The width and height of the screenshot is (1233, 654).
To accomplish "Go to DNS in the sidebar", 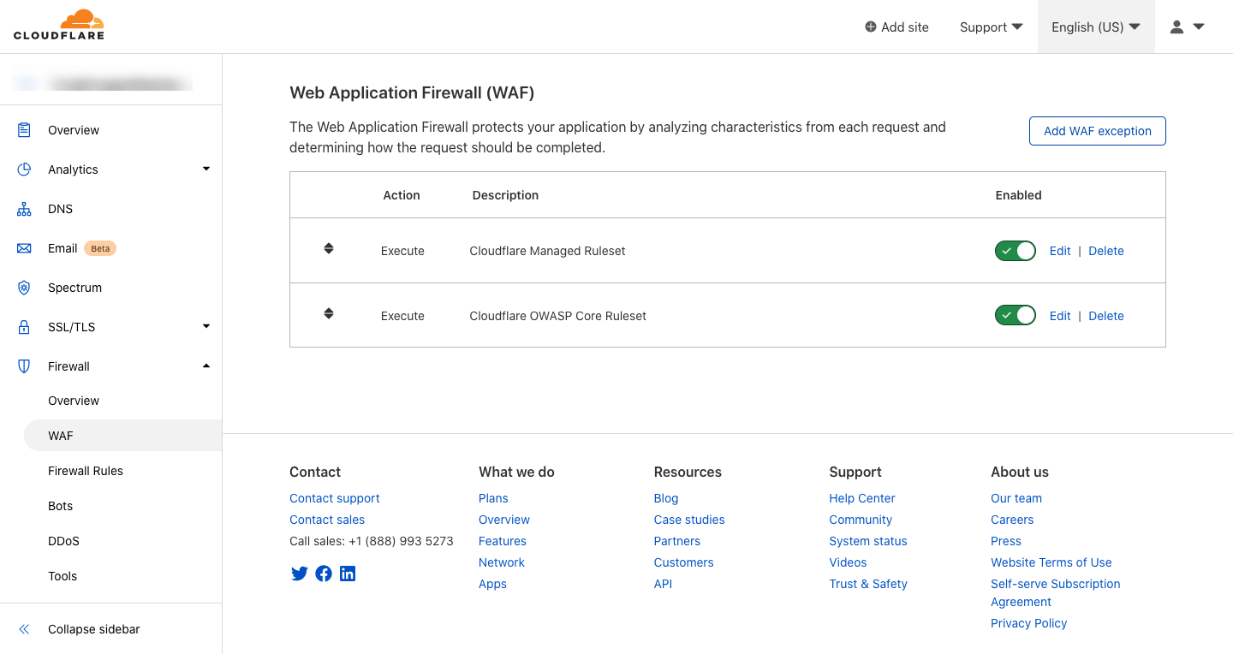I will (61, 209).
